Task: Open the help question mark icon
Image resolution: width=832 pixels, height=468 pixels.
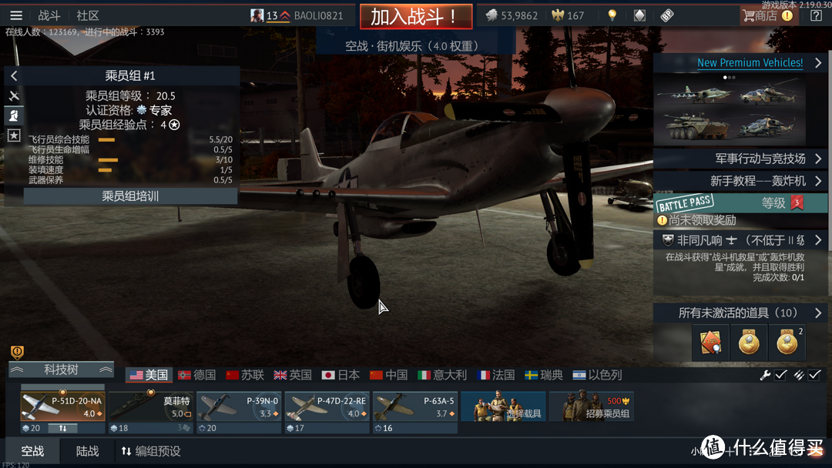Action: tap(816, 15)
